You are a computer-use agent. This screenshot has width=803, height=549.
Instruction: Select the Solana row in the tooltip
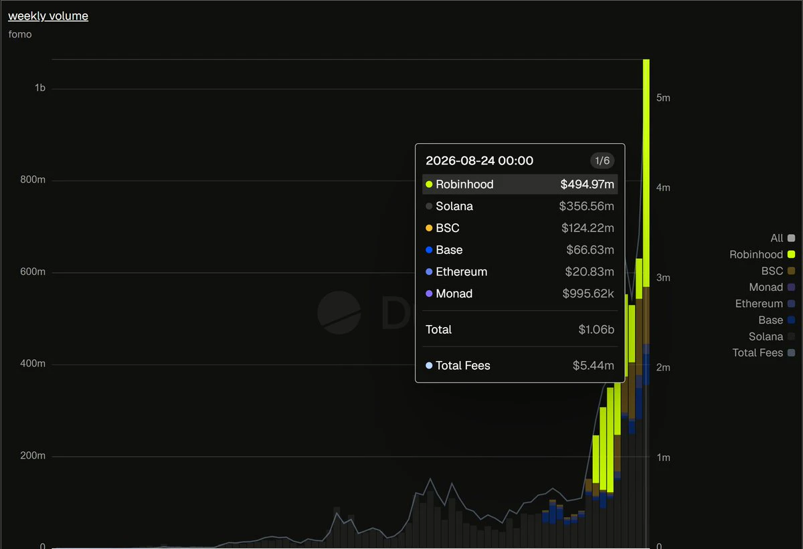(520, 206)
